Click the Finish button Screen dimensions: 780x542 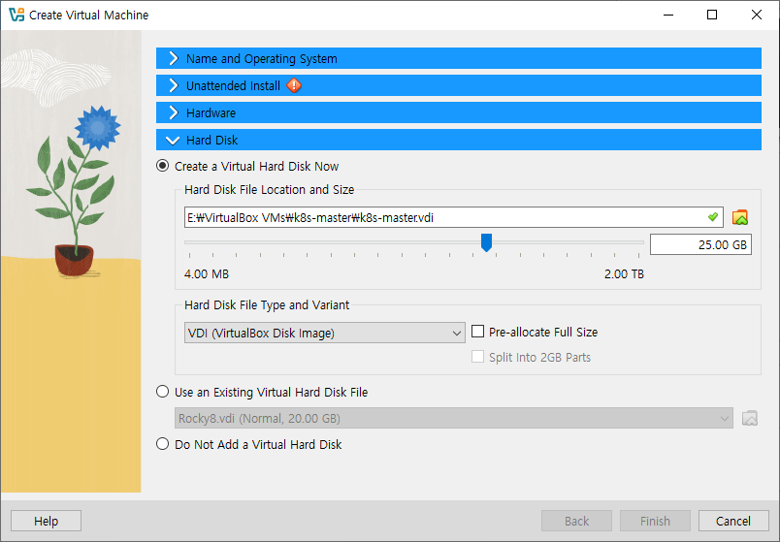coord(655,521)
